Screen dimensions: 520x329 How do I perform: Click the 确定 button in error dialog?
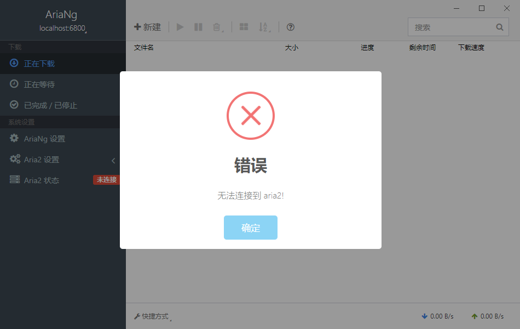(x=250, y=228)
